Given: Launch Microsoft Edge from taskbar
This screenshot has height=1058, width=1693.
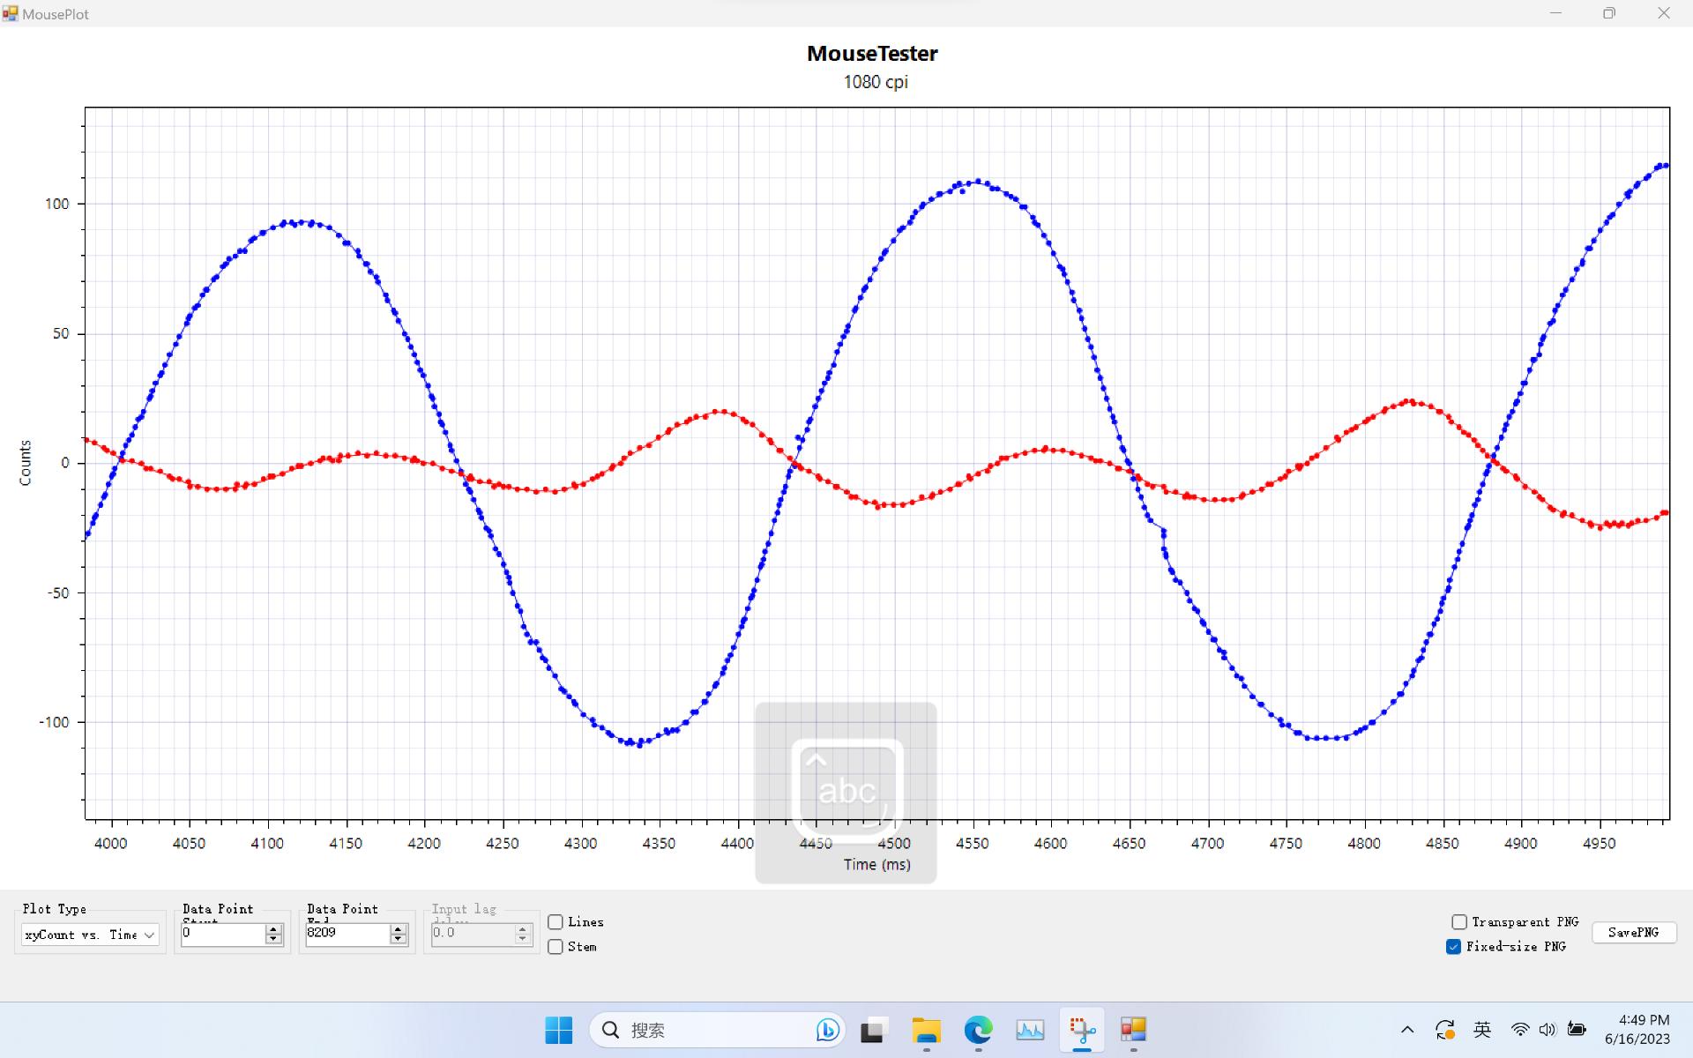Looking at the screenshot, I should 978,1030.
